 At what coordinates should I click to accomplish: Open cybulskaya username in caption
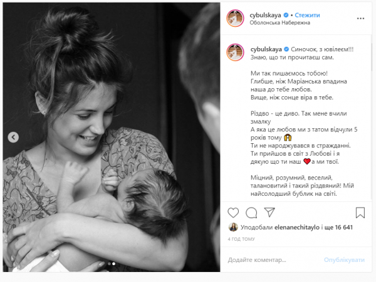(x=266, y=49)
